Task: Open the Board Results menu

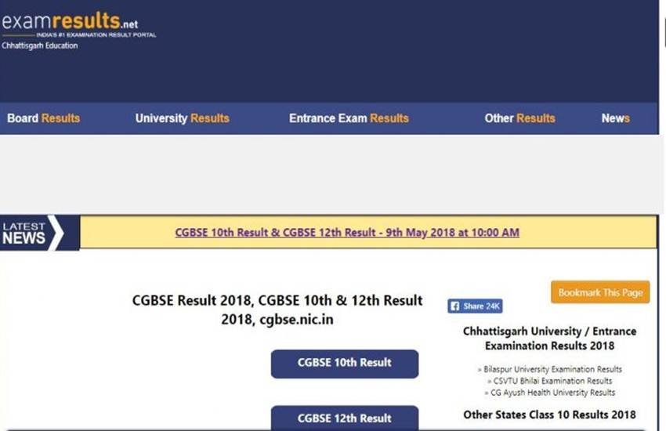Action: [x=44, y=118]
